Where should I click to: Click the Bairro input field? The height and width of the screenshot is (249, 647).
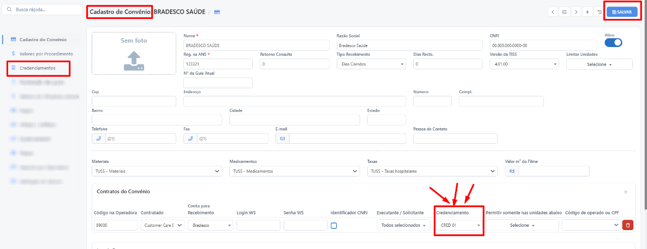click(x=157, y=120)
